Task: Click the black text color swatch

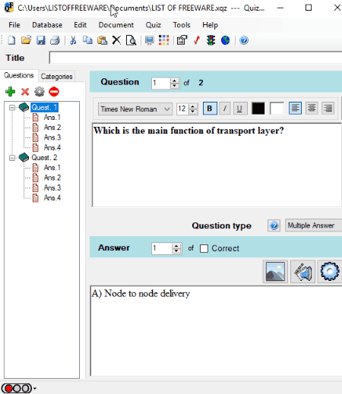Action: (258, 109)
